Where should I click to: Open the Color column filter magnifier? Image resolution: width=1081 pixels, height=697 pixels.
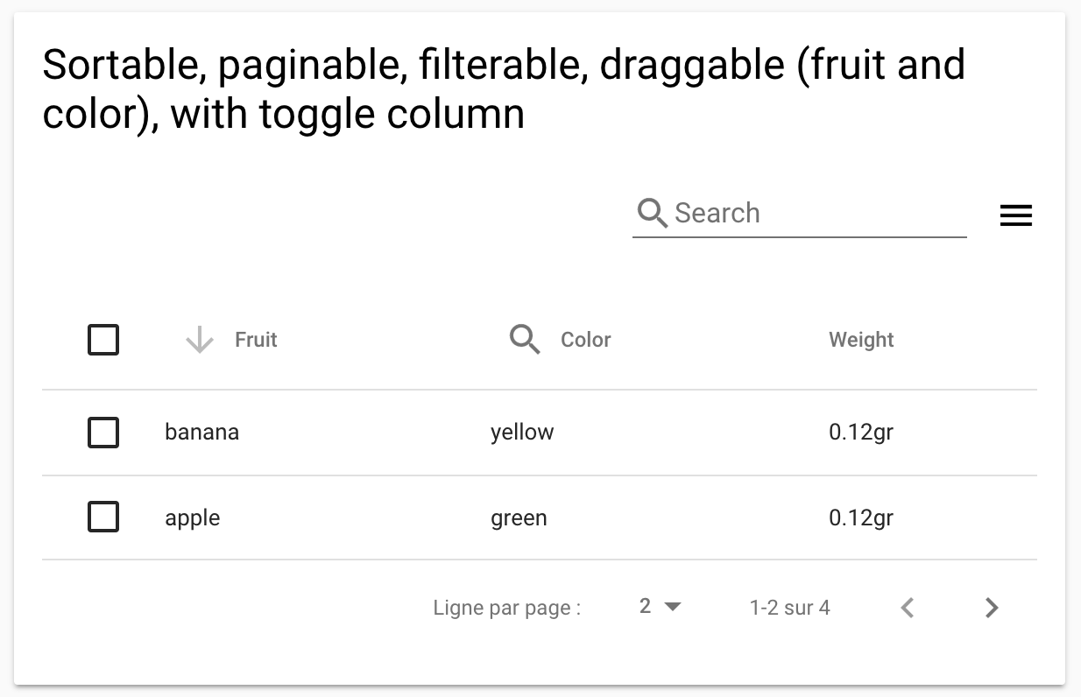(x=525, y=339)
